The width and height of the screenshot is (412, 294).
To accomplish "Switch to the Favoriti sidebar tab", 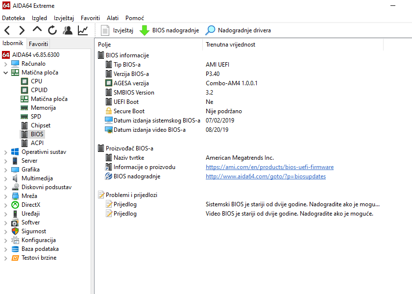I will (38, 44).
